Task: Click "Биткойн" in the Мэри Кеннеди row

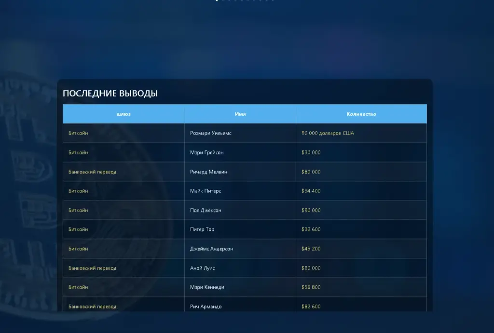Action: (78, 287)
